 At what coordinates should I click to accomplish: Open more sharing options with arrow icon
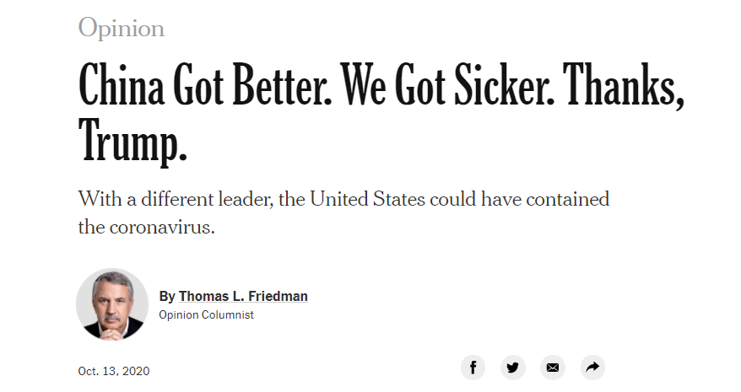point(592,368)
